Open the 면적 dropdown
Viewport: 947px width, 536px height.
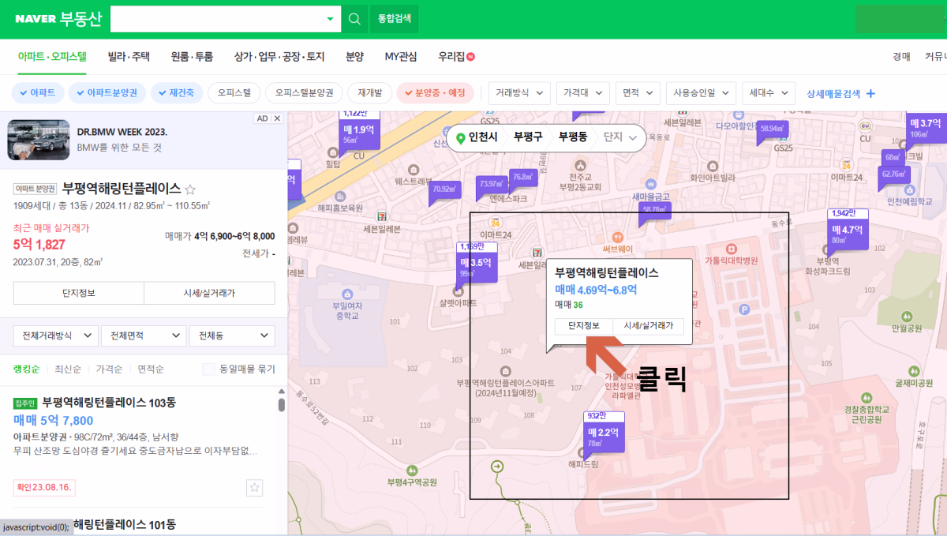638,93
